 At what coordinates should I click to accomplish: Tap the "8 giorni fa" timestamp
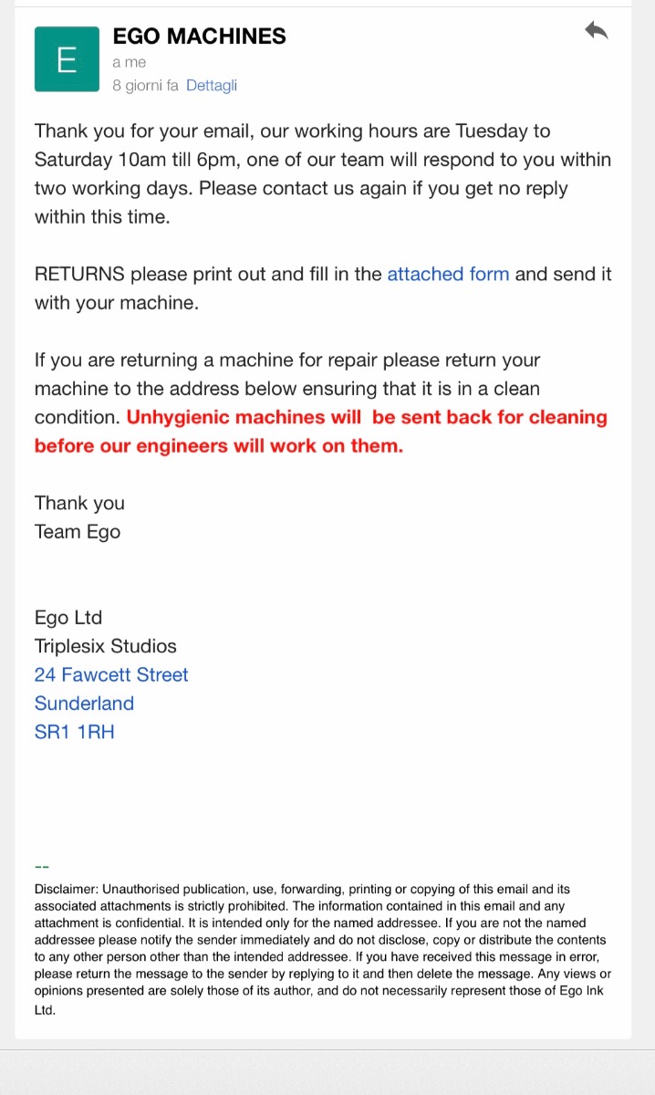click(x=145, y=85)
